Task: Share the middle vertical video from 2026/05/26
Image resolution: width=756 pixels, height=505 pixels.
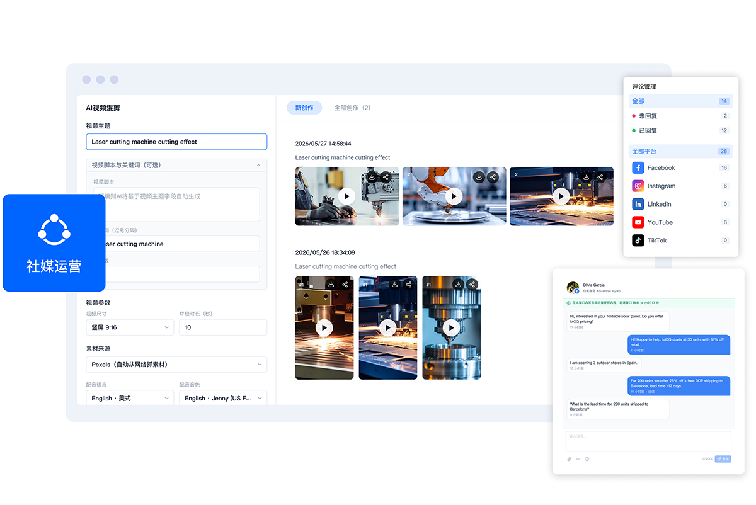Action: pos(408,285)
